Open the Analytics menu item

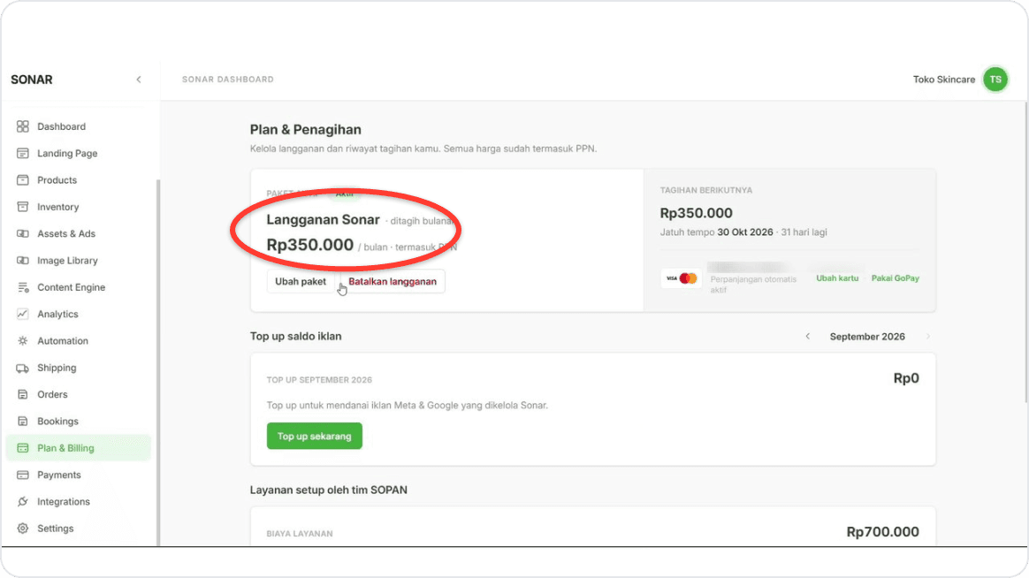[79, 315]
